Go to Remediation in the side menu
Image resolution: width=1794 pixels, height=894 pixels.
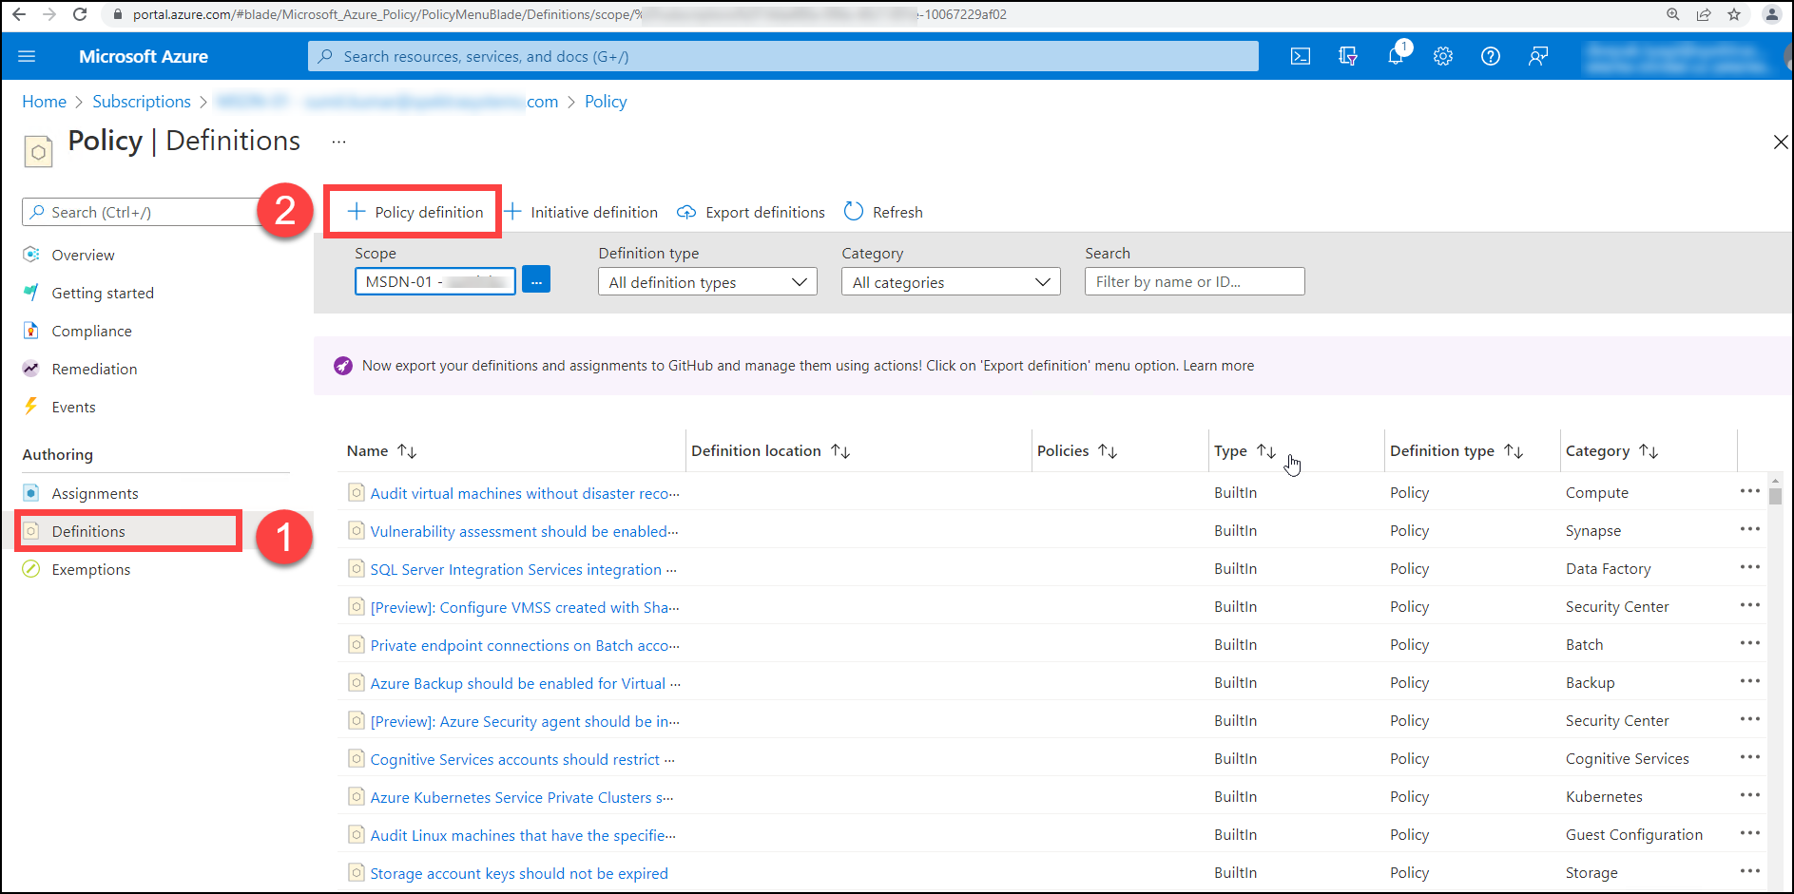[x=94, y=369]
